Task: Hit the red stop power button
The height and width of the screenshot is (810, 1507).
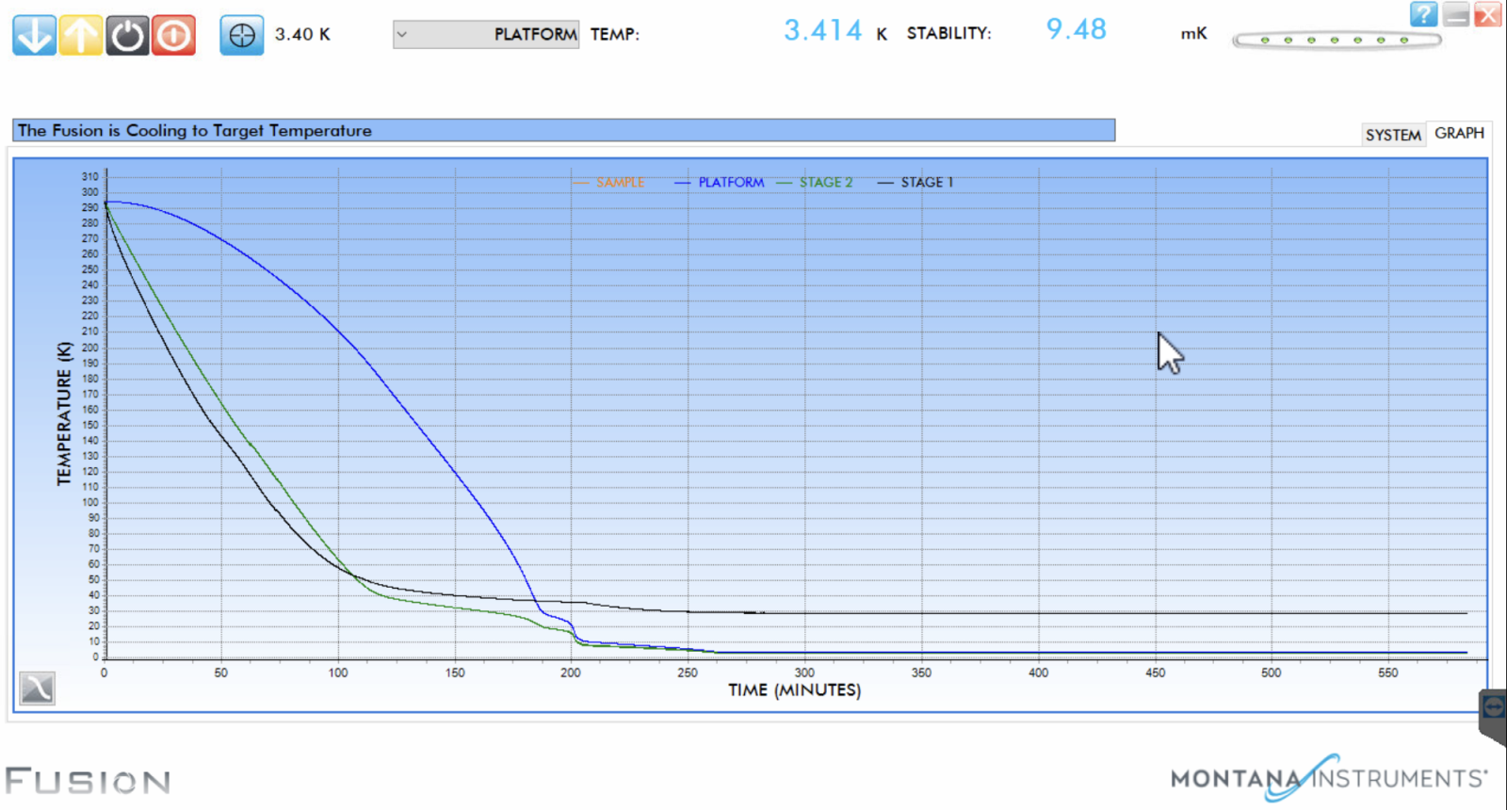Action: (173, 36)
